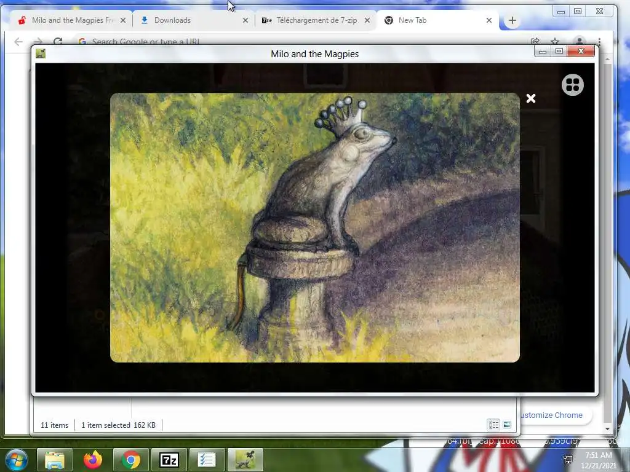The image size is (630, 472).
Task: Close the frog picture with the white X
Action: click(x=531, y=98)
